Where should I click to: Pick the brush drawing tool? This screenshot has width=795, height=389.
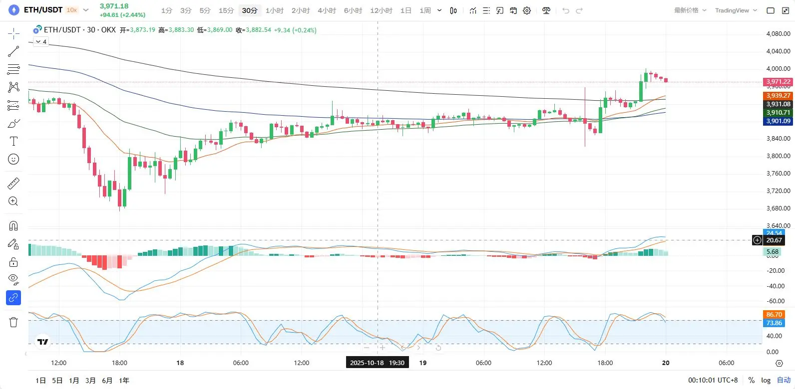pos(13,123)
